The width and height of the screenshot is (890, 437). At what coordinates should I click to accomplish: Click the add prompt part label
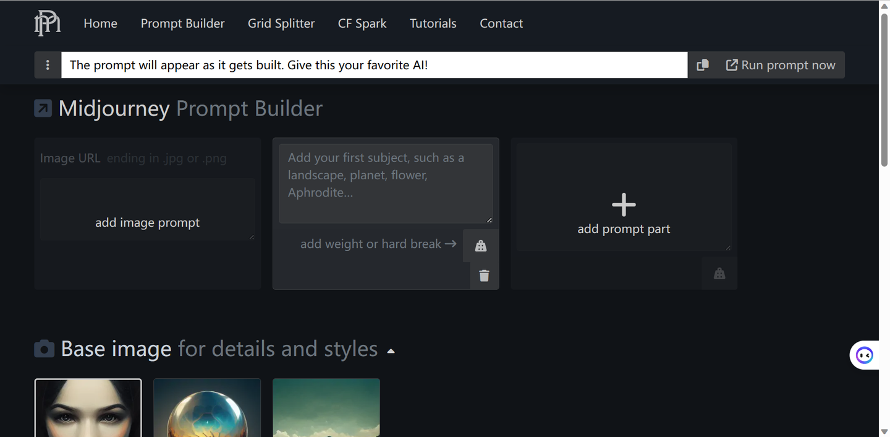point(624,229)
